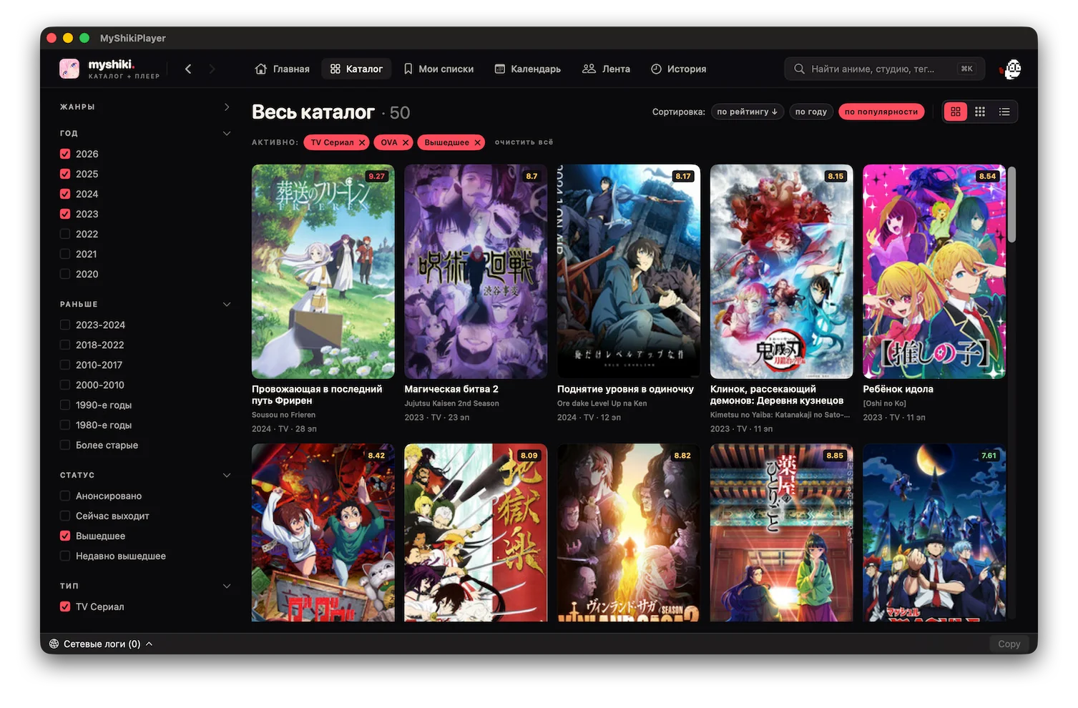Screen dimensions: 1078x708
Task: Open the Ребёнок идола title link
Action: (898, 389)
